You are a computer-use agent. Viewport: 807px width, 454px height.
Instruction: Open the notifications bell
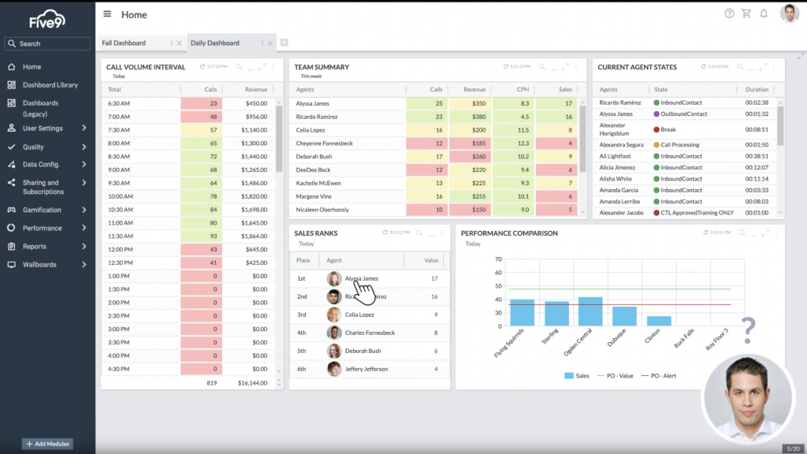point(764,13)
